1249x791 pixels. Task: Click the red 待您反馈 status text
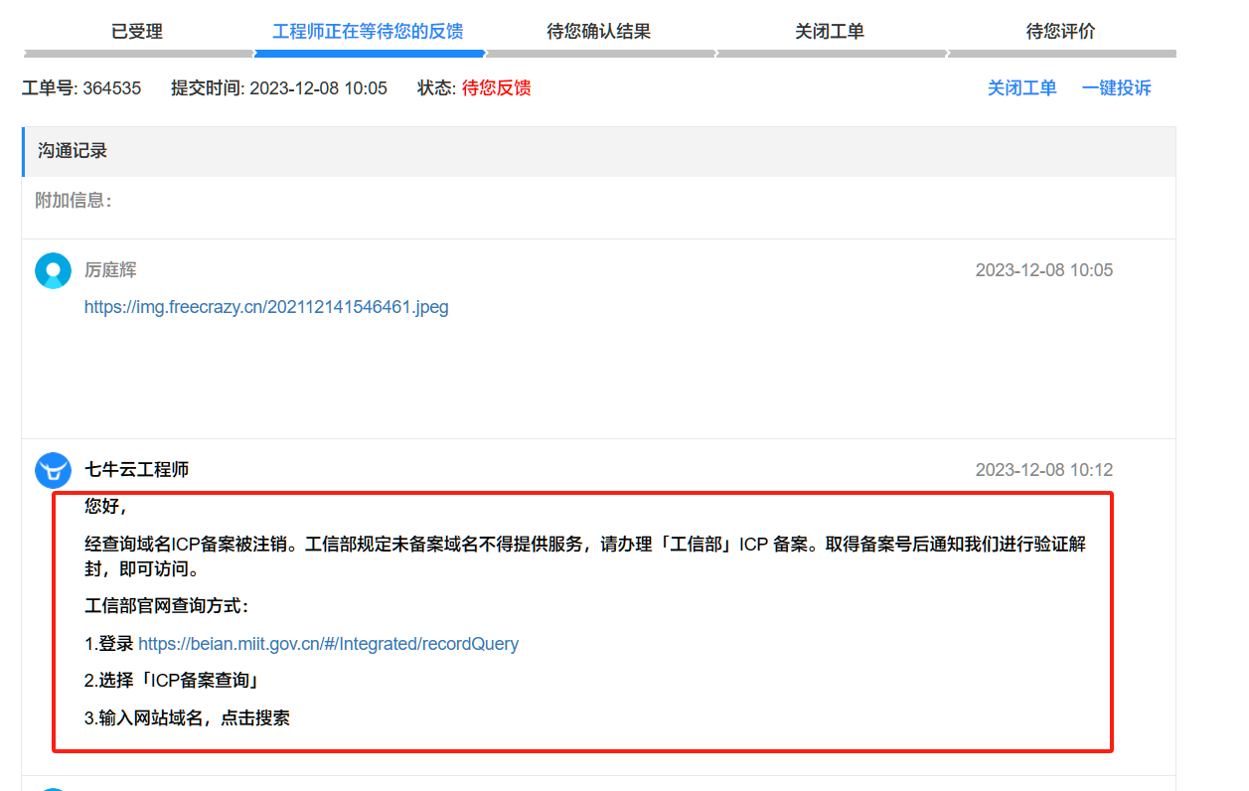tap(496, 88)
